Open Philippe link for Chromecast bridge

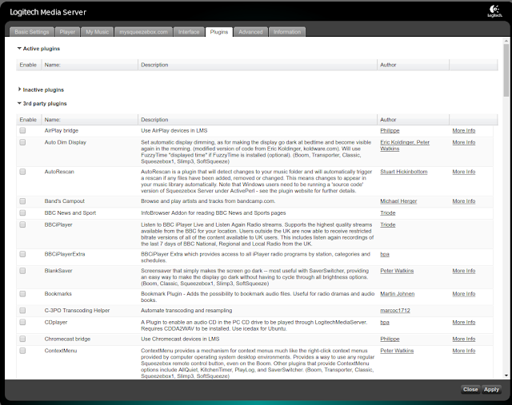pos(390,339)
